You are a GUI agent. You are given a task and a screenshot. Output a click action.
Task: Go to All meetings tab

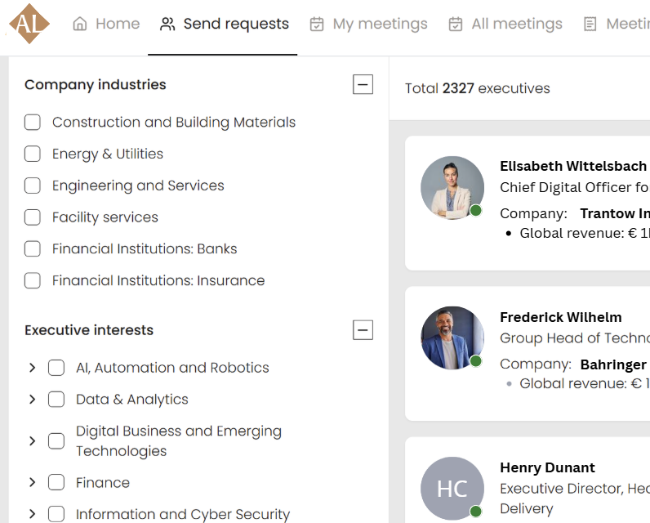pos(506,25)
